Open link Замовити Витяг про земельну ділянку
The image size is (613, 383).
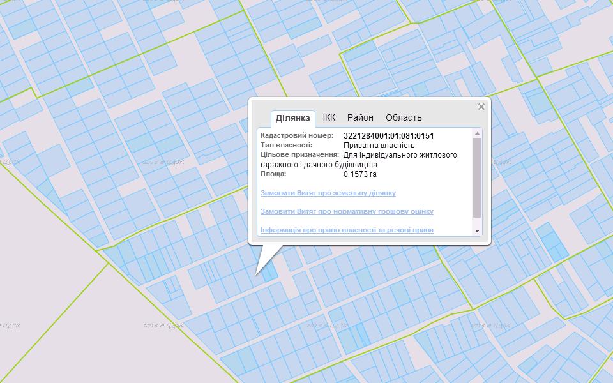[328, 193]
